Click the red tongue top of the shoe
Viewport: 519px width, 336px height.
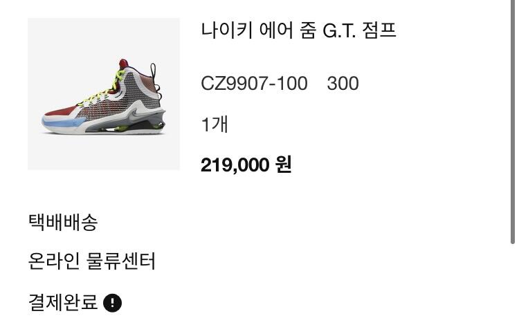[123, 64]
